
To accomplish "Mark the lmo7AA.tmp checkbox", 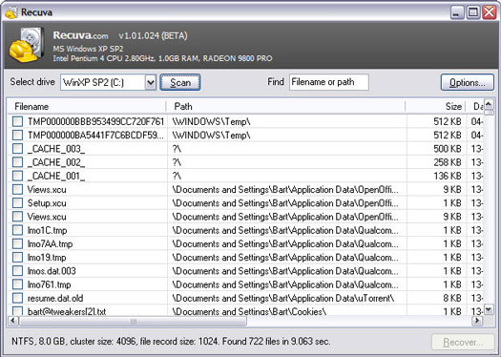I will (x=17, y=243).
